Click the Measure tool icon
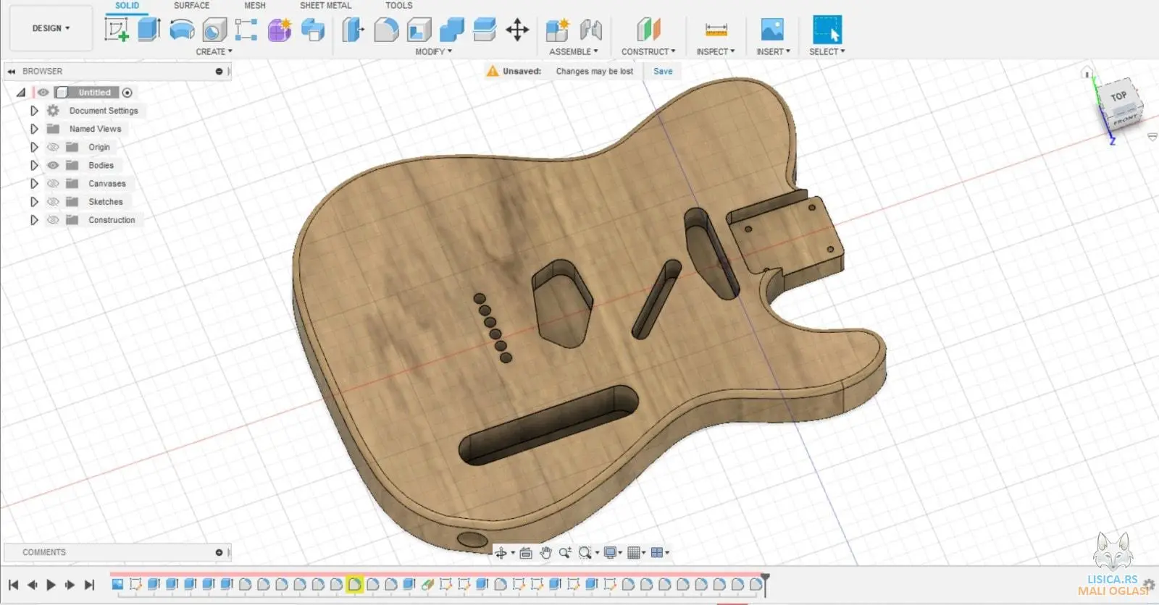Image resolution: width=1159 pixels, height=605 pixels. pyautogui.click(x=716, y=30)
